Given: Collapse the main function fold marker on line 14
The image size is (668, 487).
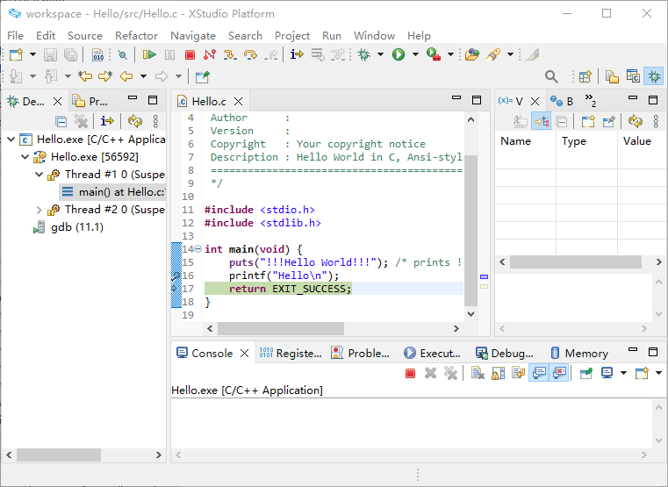Looking at the screenshot, I should point(198,249).
